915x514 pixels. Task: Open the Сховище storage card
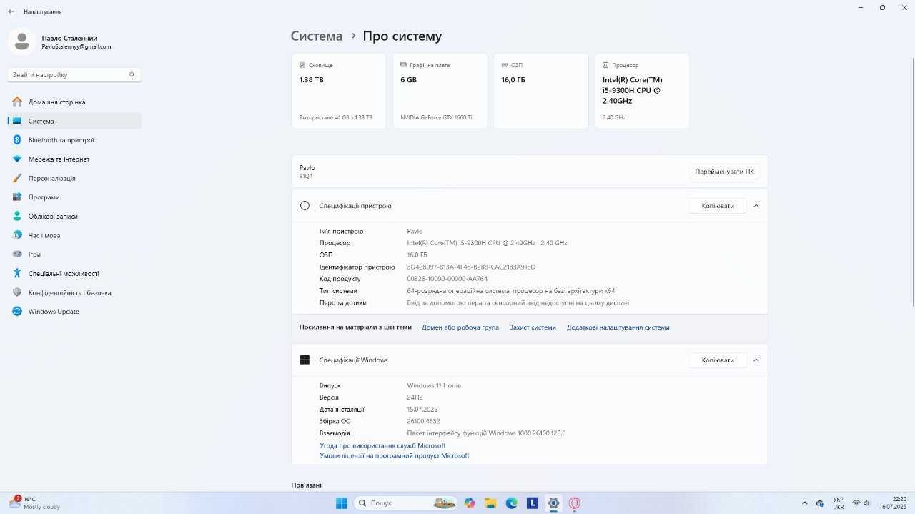click(339, 91)
